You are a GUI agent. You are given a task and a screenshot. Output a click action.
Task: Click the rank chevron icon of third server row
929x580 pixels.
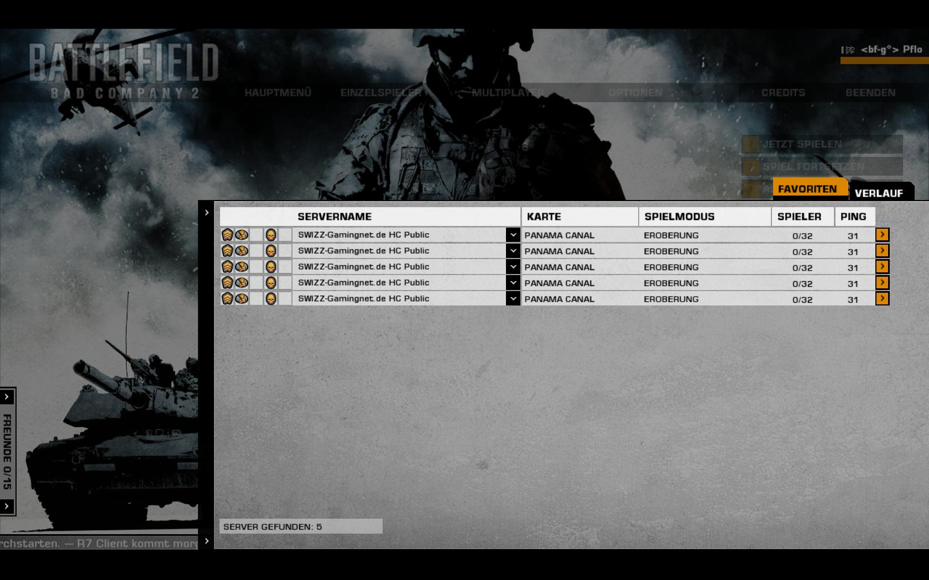coord(227,267)
